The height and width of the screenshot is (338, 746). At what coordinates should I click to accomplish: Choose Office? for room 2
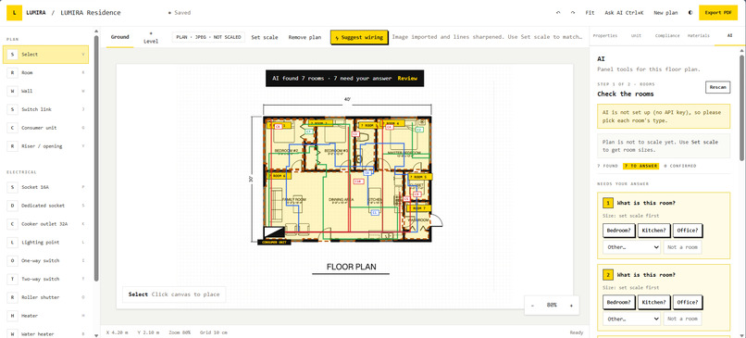point(688,302)
